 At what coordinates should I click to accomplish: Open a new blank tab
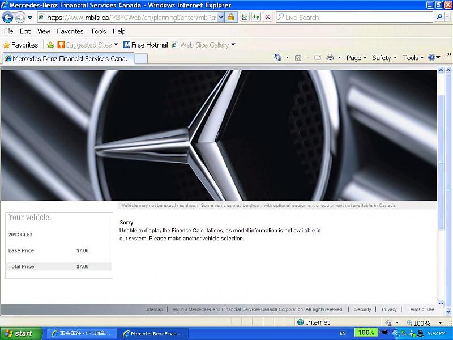pyautogui.click(x=141, y=59)
